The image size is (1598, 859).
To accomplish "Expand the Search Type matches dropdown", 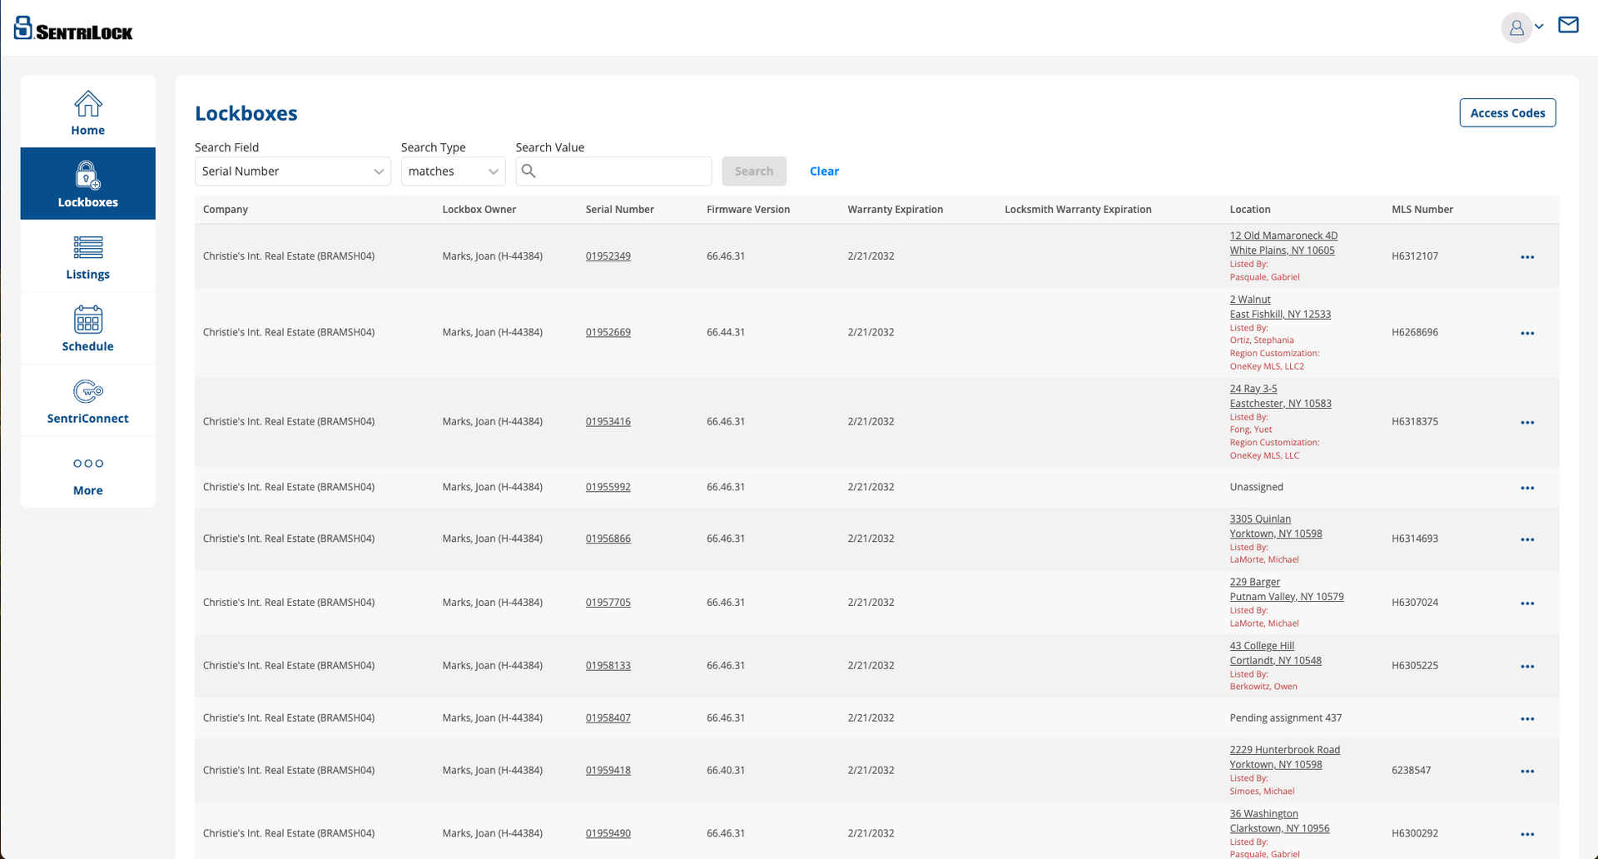I will pos(453,171).
